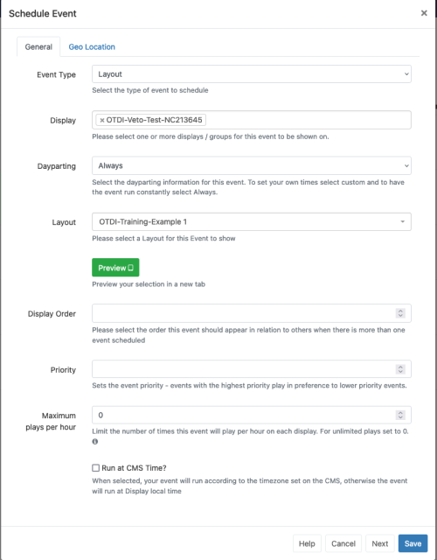Cancel the event scheduling
Image resolution: width=437 pixels, height=560 pixels.
[x=343, y=543]
